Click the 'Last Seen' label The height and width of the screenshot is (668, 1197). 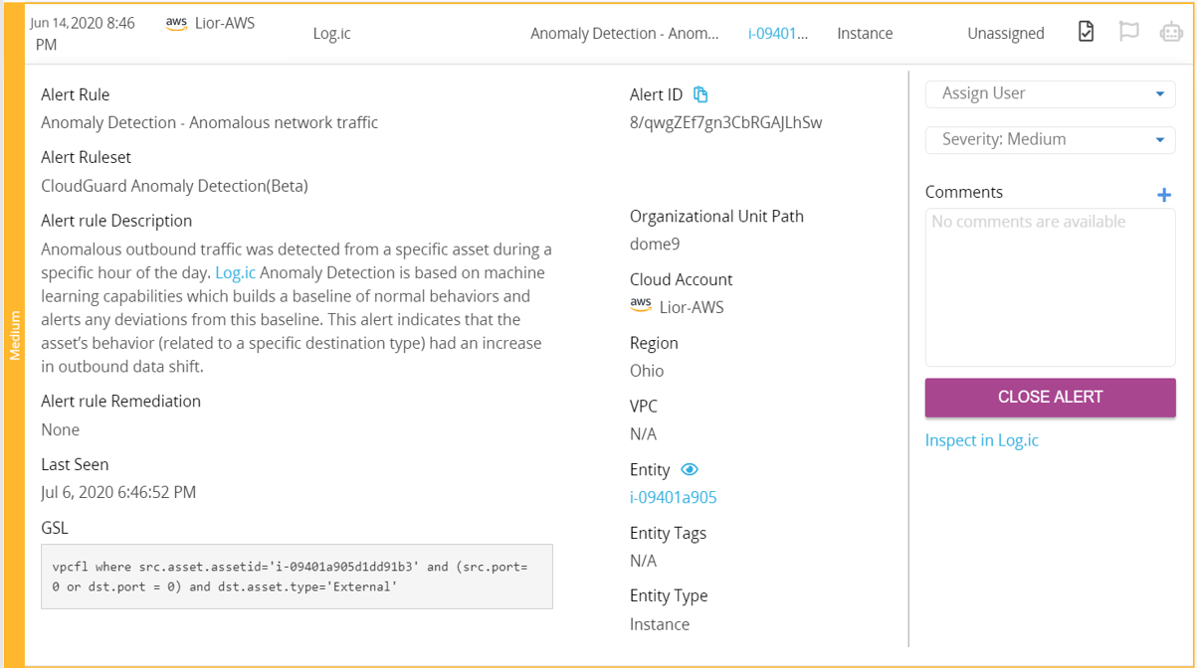pos(75,464)
